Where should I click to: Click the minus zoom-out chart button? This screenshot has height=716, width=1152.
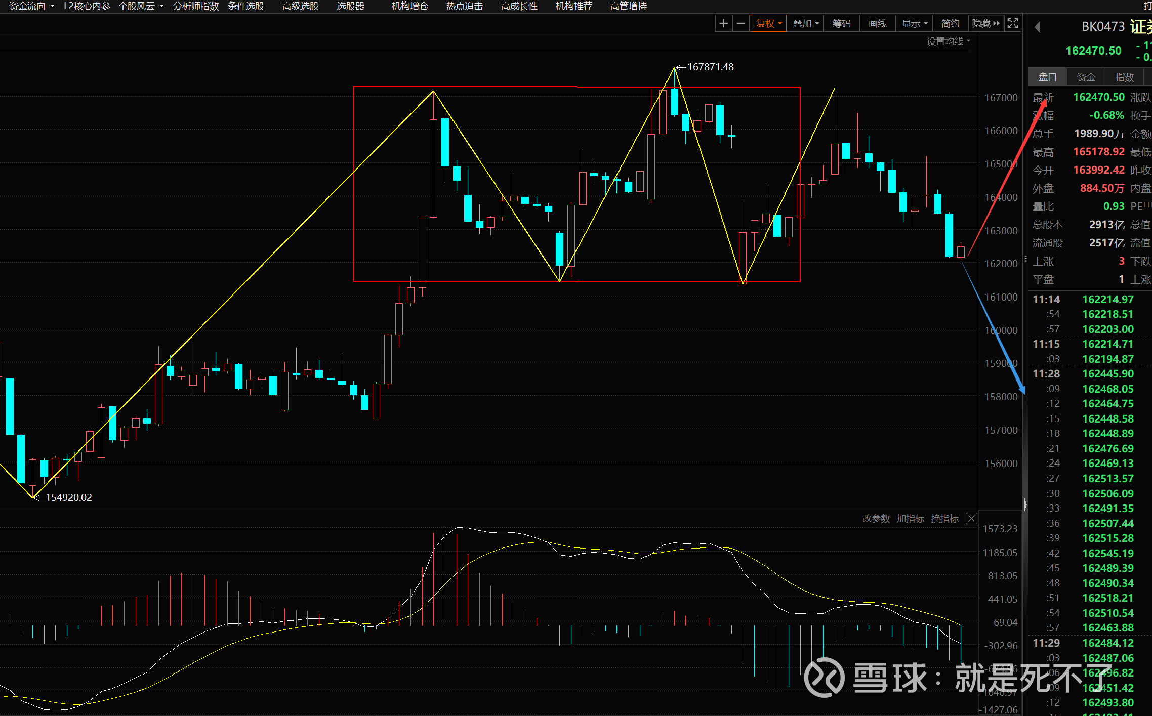(740, 23)
